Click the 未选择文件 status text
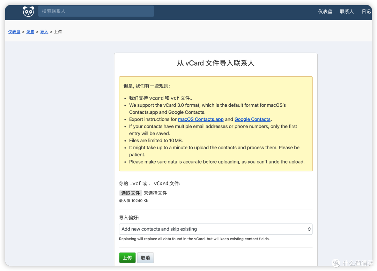 pyautogui.click(x=155, y=193)
